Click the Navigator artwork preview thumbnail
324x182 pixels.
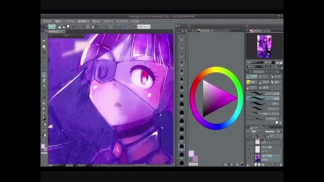point(264,47)
